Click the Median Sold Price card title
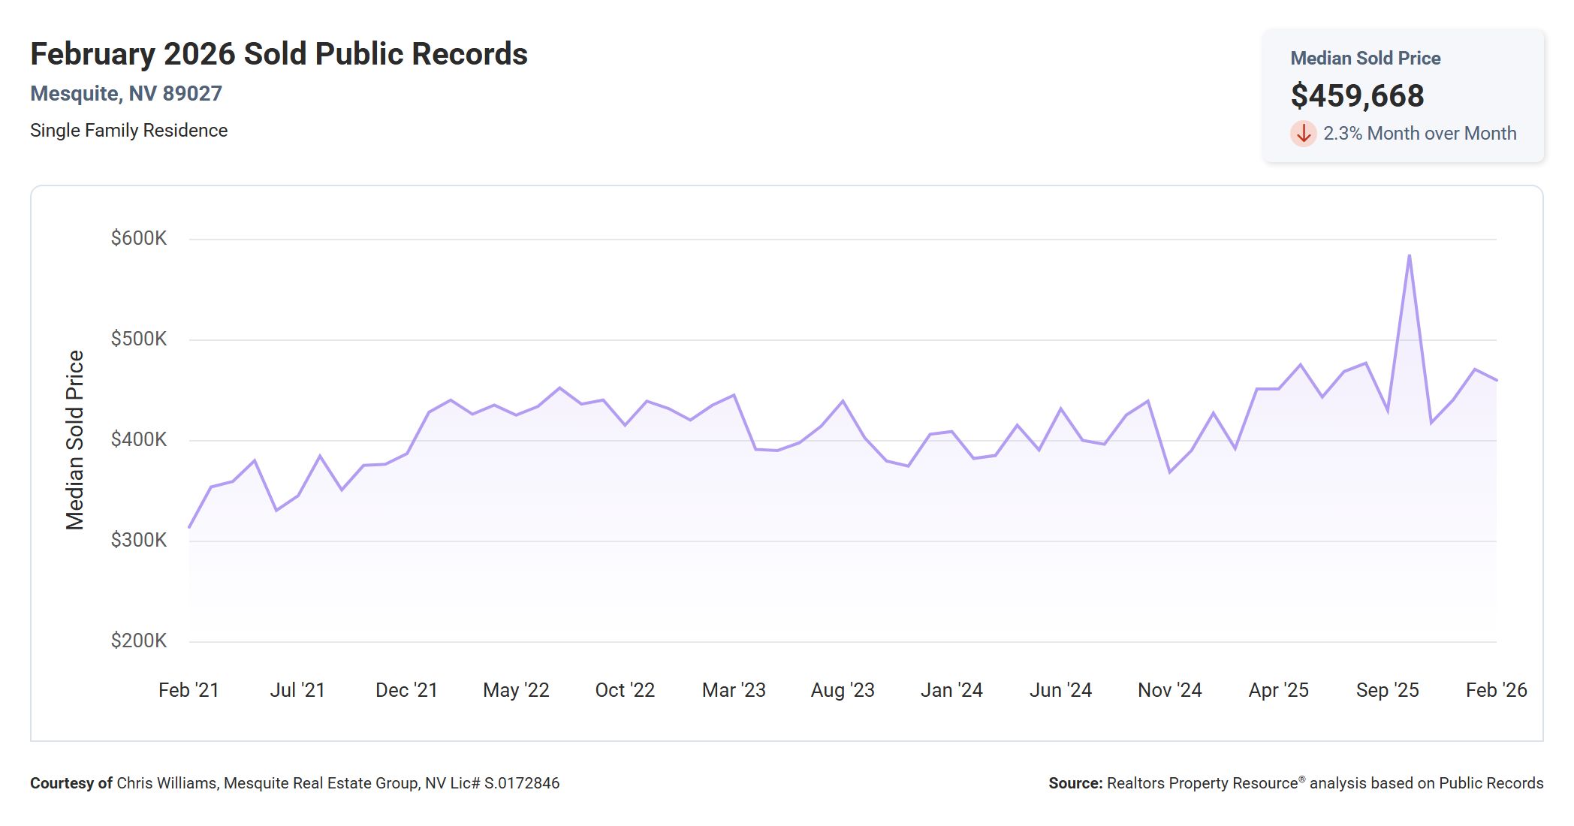The height and width of the screenshot is (826, 1574). [1364, 59]
